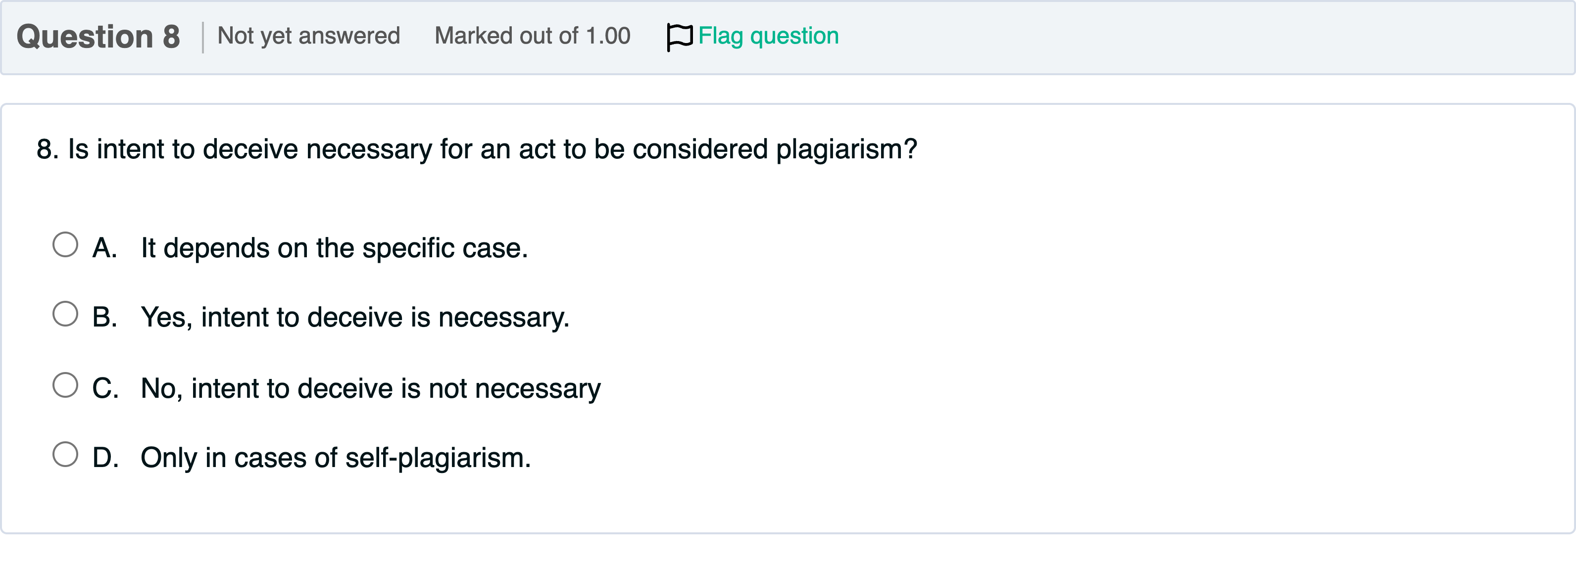The image size is (1576, 564).
Task: Click the "D." option letter label
Action: coord(105,458)
